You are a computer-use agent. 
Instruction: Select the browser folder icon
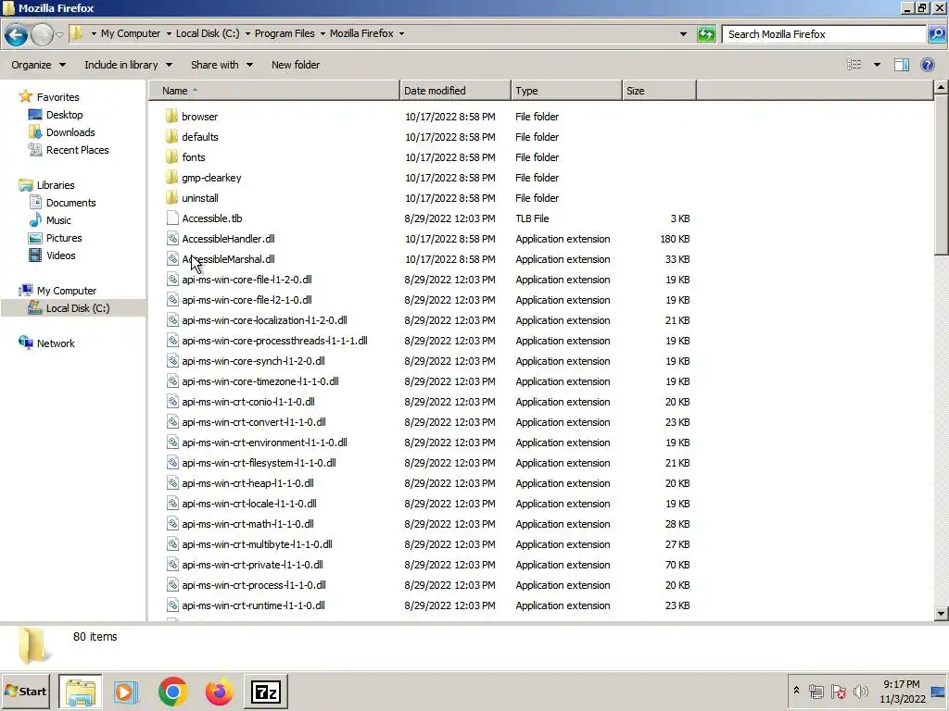click(171, 116)
